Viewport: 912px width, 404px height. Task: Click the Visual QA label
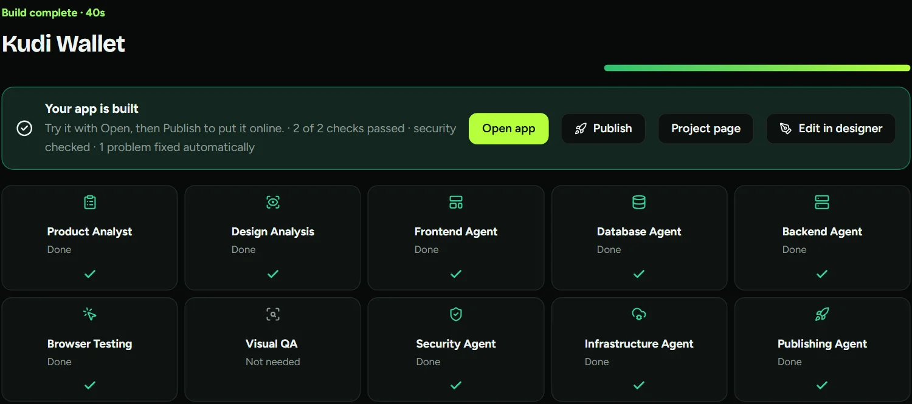tap(271, 344)
